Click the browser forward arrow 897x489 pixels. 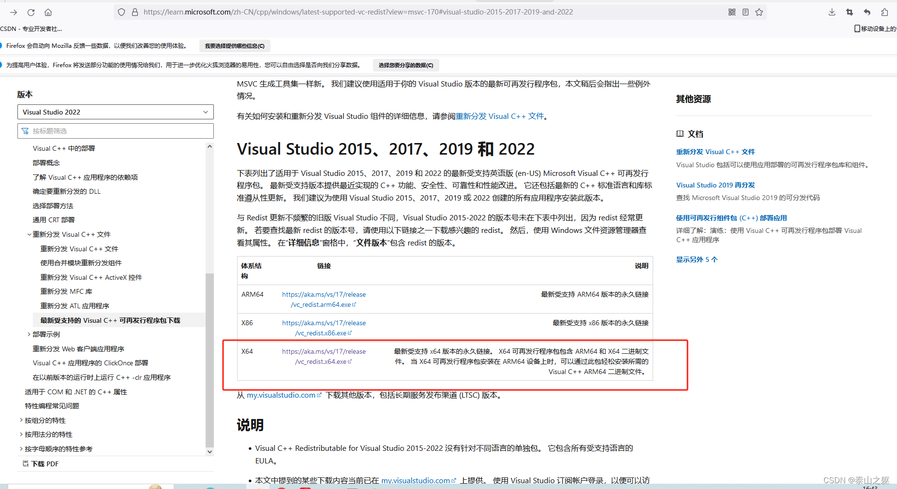click(x=14, y=12)
